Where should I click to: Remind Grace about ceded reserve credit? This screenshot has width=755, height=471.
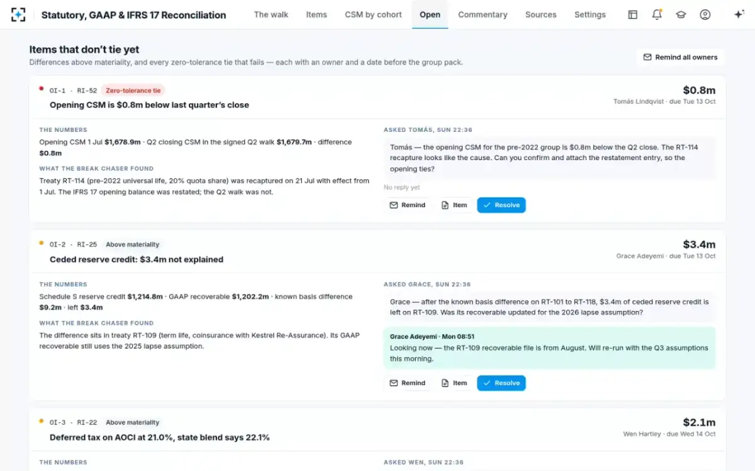(x=408, y=383)
